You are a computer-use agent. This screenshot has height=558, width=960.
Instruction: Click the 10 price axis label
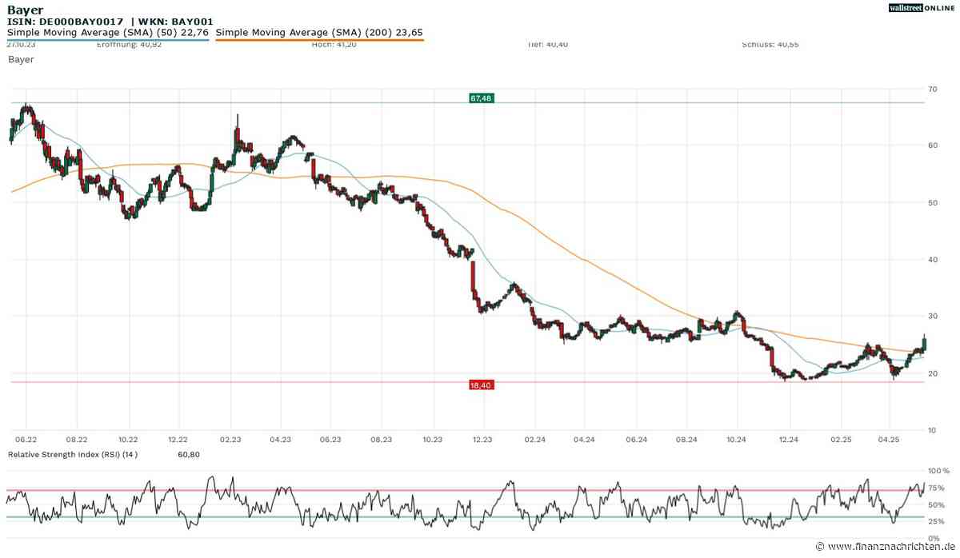933,431
